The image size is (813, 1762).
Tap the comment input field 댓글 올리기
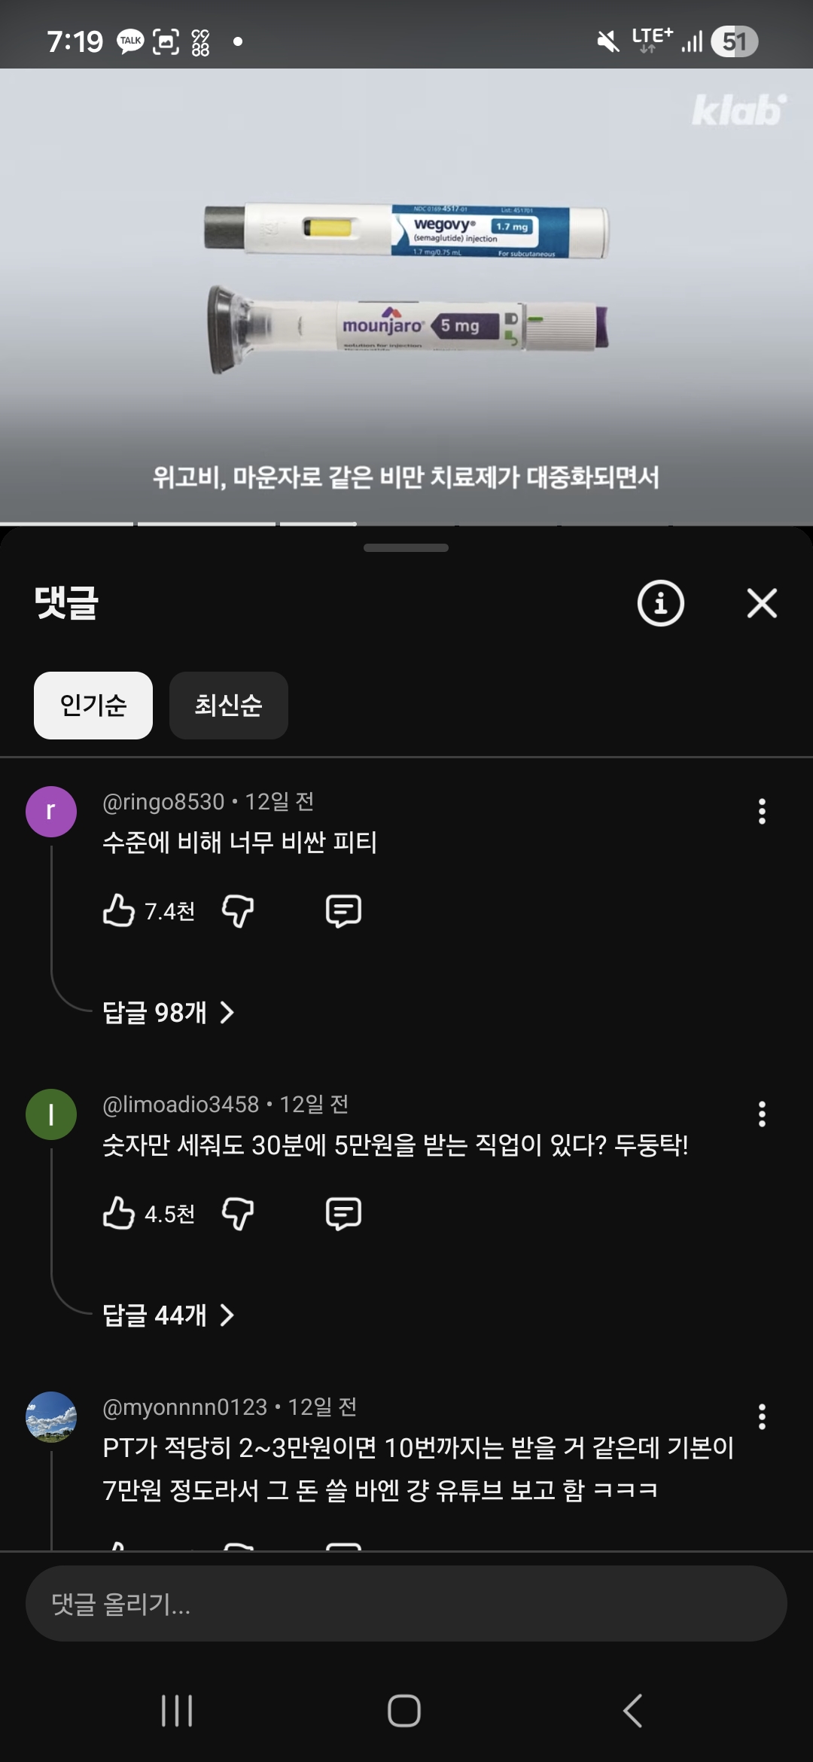tap(406, 1604)
